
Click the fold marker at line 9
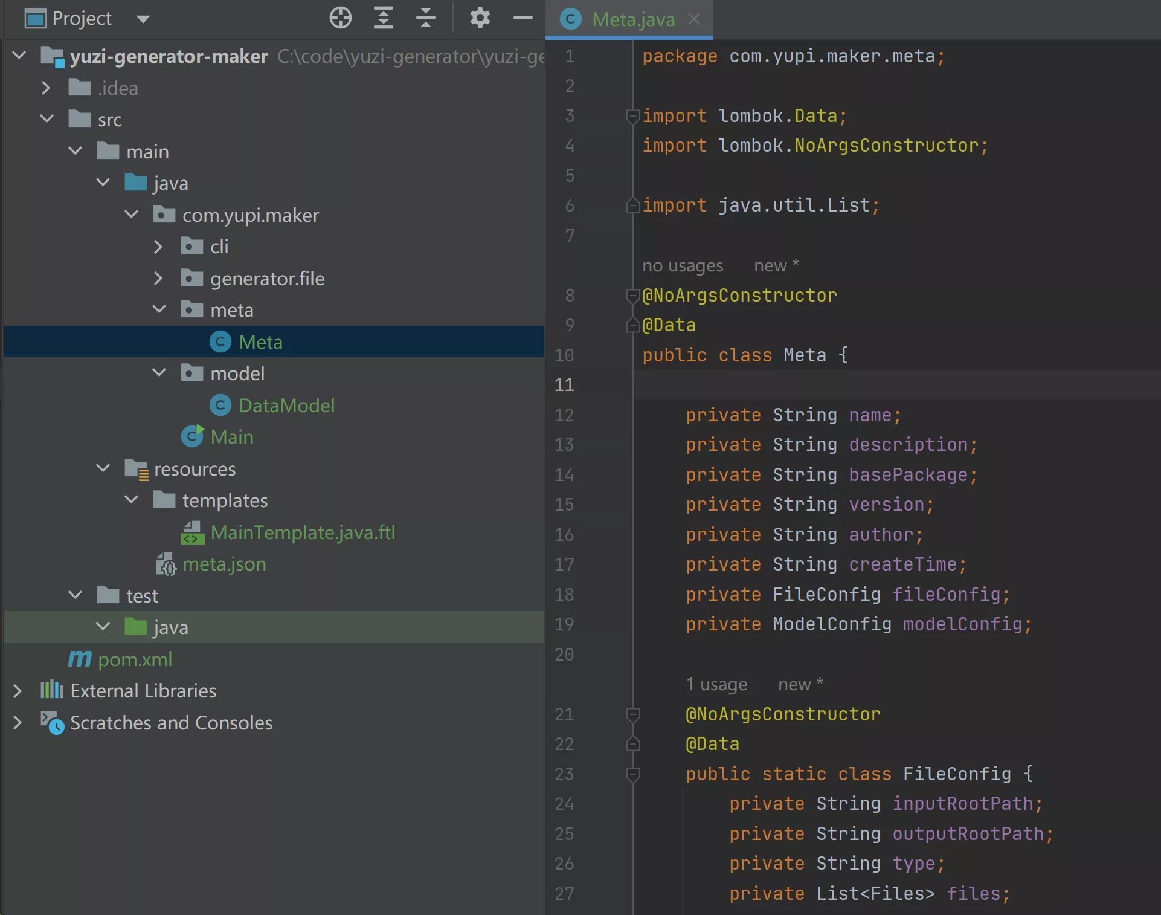(633, 325)
